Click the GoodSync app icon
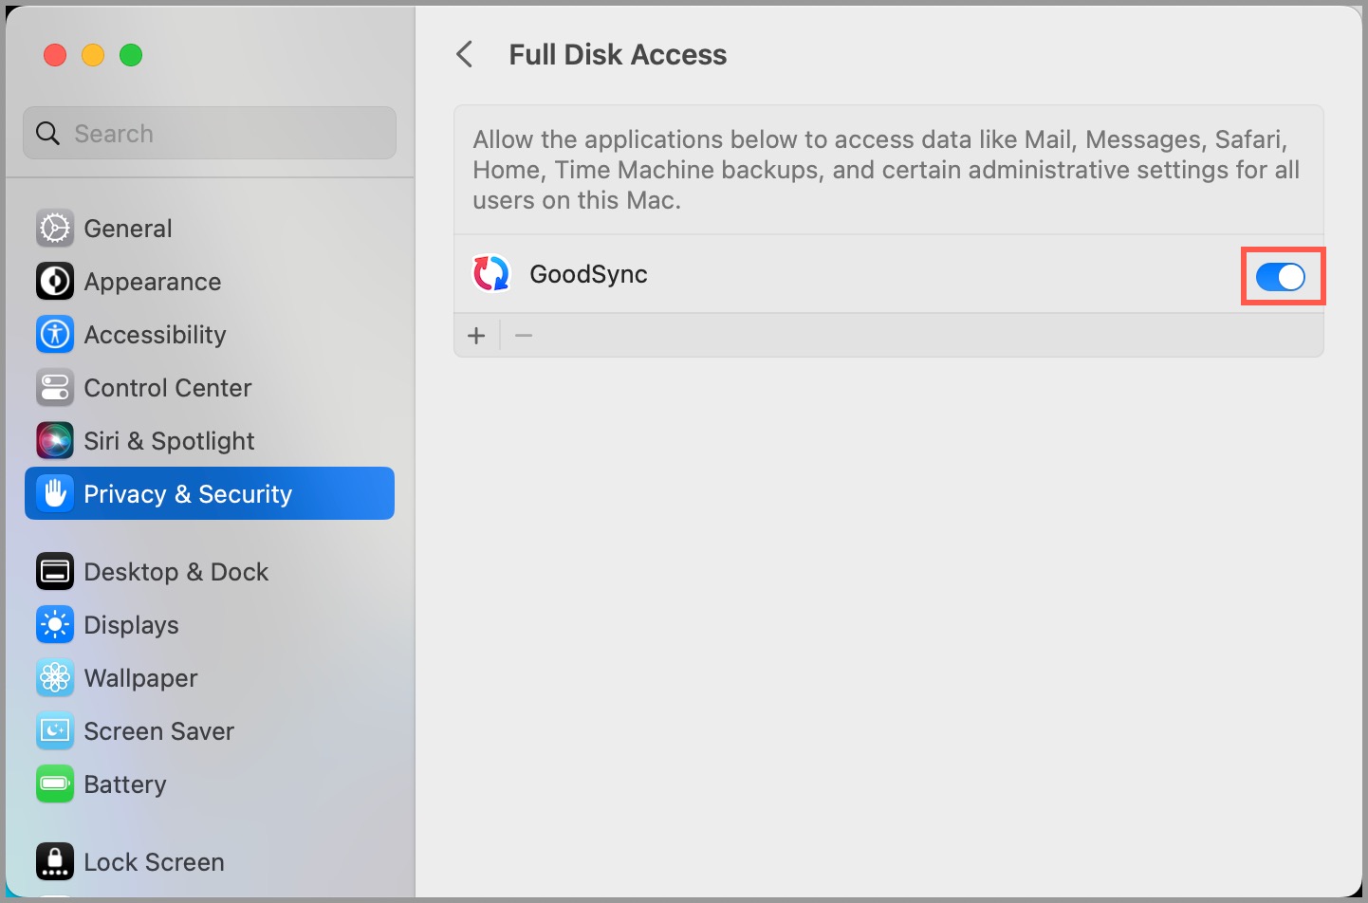1368x903 pixels. pyautogui.click(x=491, y=274)
